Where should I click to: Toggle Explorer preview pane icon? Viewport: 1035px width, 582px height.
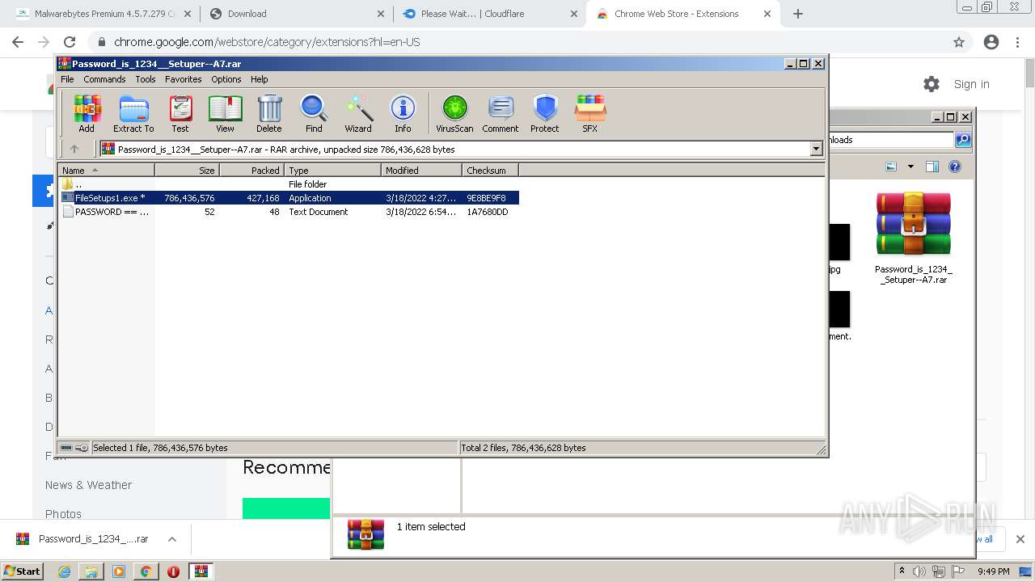931,167
